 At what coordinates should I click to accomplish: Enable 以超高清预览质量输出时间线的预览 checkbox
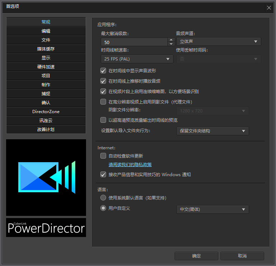tap(103, 120)
